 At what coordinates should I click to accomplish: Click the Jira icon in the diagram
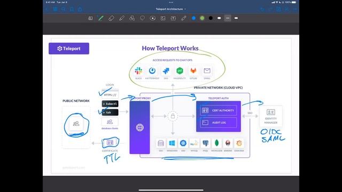click(166, 71)
